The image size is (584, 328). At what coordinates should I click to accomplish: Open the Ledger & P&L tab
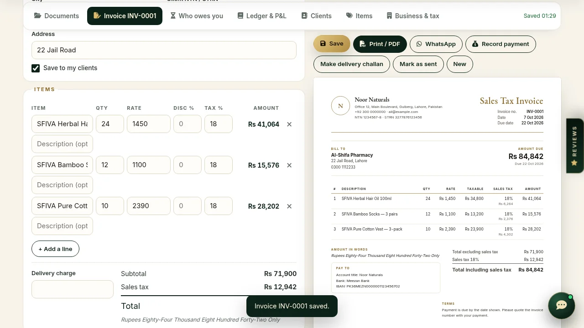[262, 16]
